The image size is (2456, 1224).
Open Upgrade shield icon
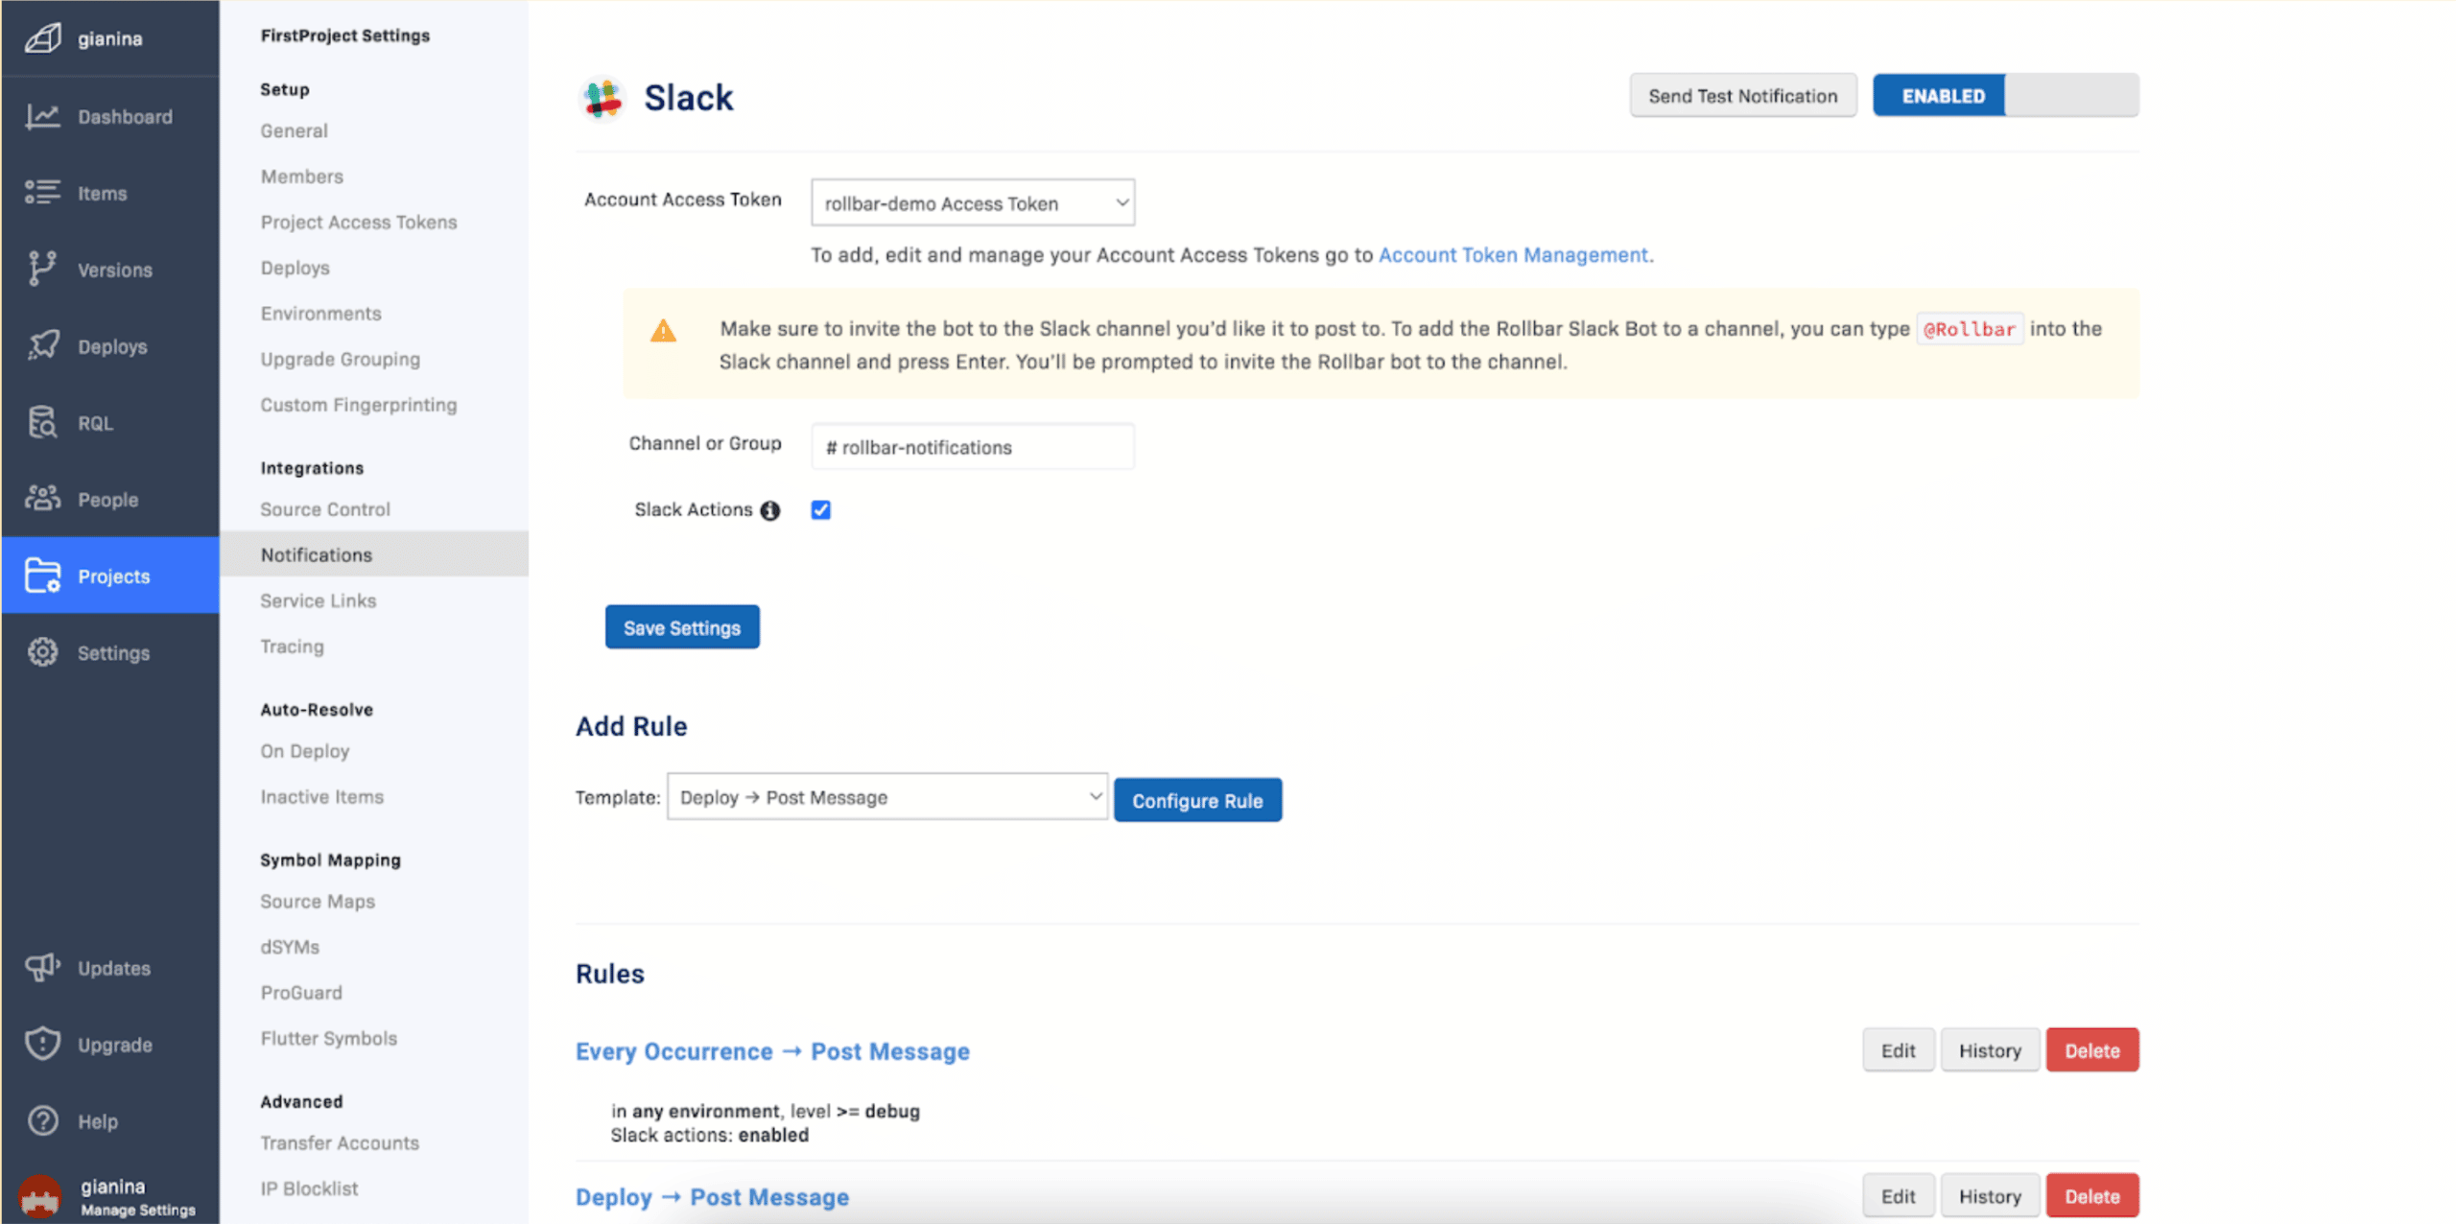pyautogui.click(x=42, y=1044)
